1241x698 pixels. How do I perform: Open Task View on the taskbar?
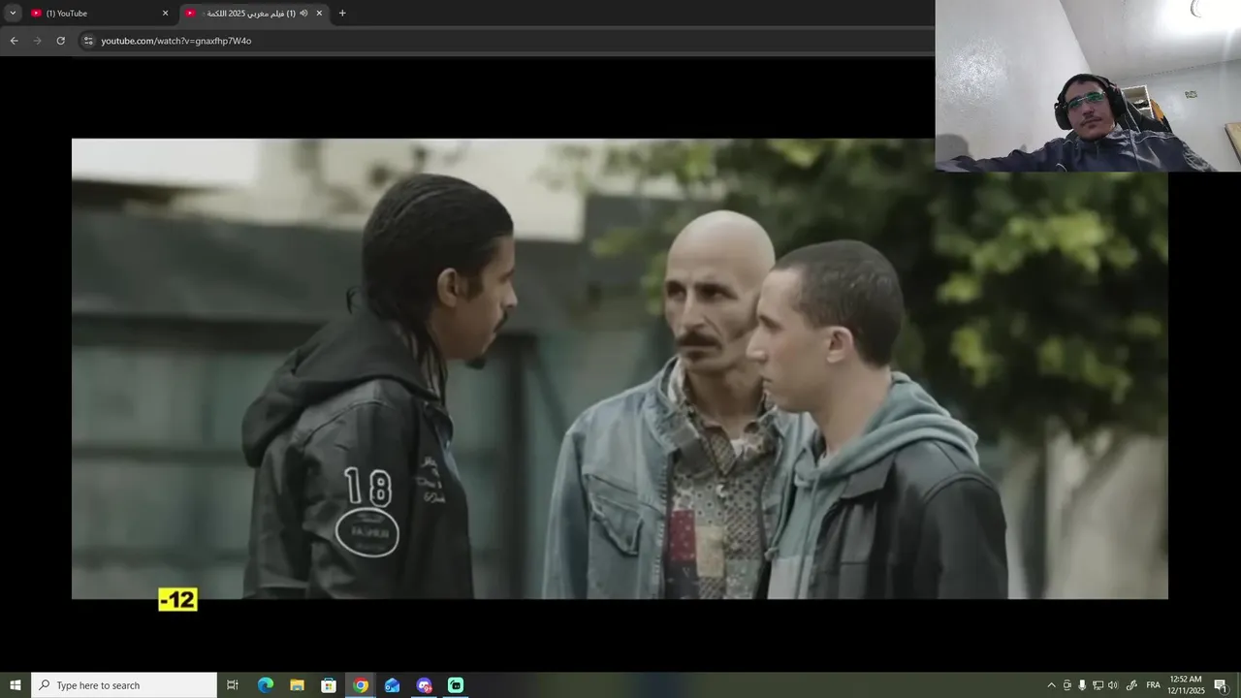pos(233,685)
